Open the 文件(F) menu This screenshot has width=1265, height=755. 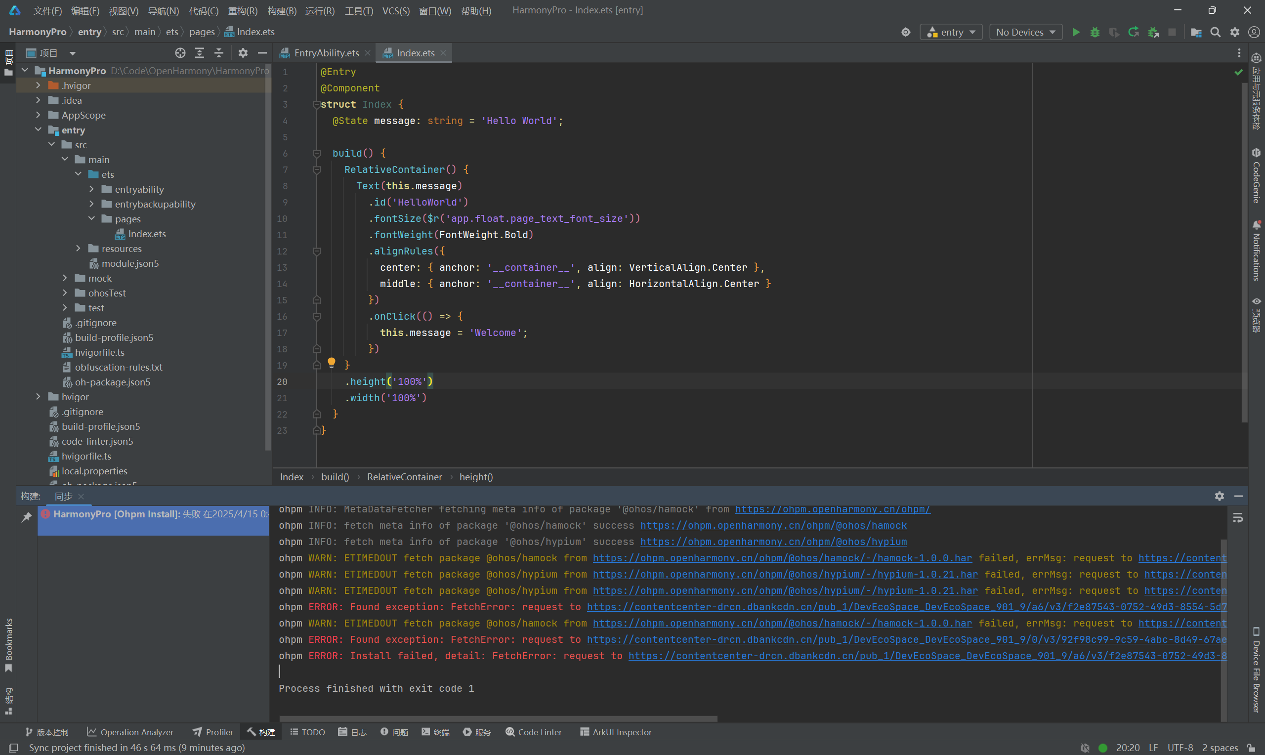[x=47, y=10]
